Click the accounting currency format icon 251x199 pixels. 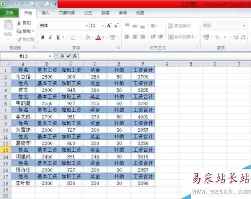click(x=206, y=37)
